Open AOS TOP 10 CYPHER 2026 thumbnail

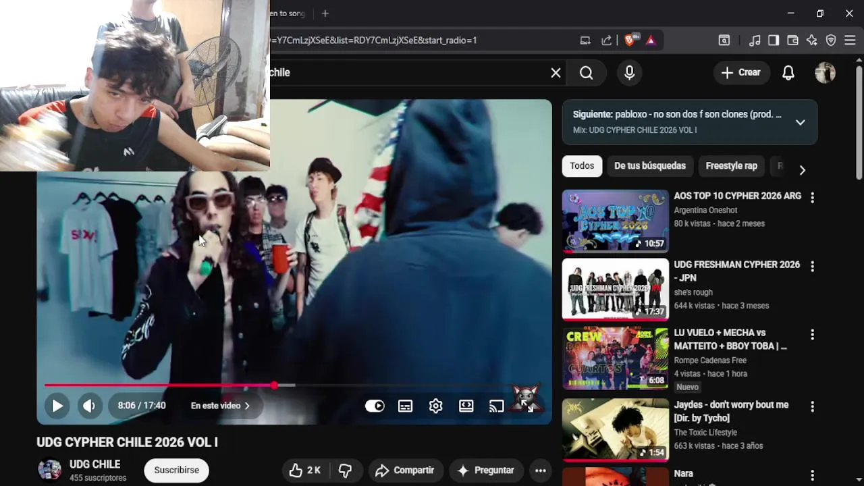[616, 221]
